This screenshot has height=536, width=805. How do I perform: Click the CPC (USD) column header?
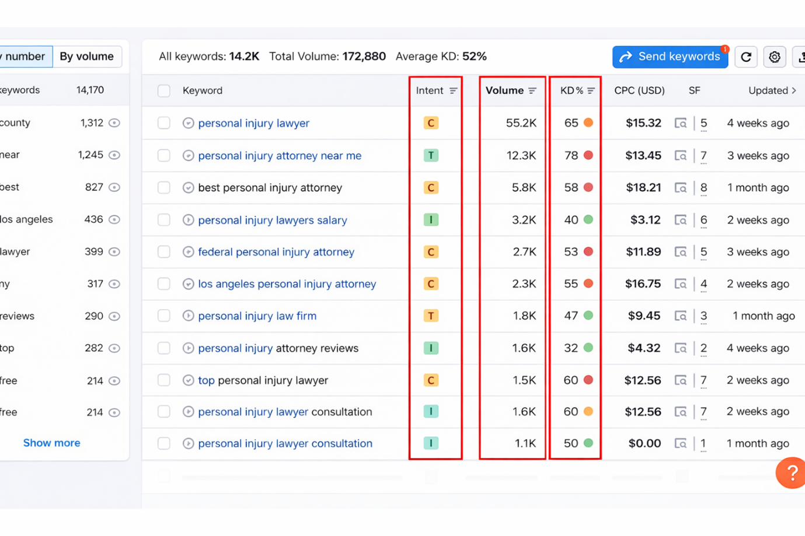tap(639, 90)
